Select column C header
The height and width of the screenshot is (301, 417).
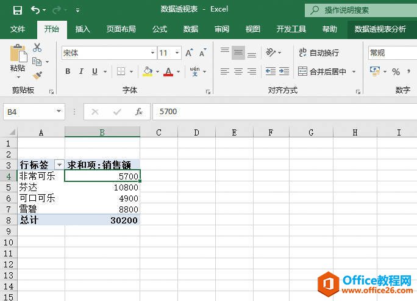click(159, 132)
